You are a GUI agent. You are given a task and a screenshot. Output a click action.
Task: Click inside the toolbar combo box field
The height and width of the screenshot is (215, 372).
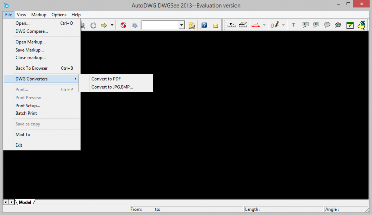(x=160, y=25)
